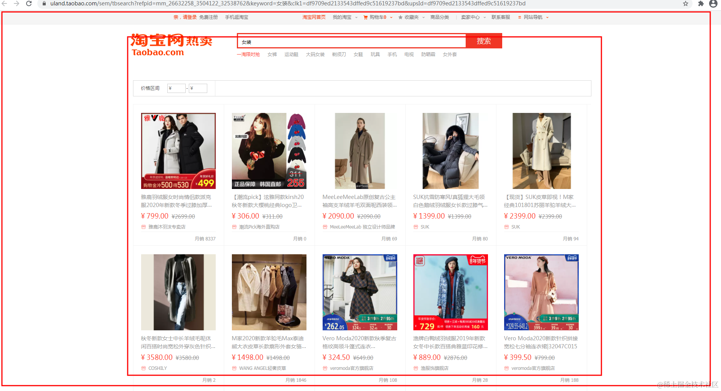Click the 防晒霜 keyword link
721x391 pixels.
coord(428,55)
